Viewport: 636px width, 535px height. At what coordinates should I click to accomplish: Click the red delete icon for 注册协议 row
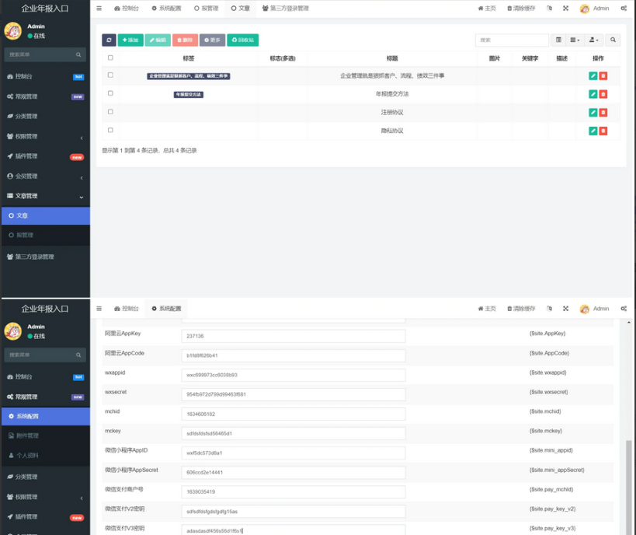[x=603, y=113]
